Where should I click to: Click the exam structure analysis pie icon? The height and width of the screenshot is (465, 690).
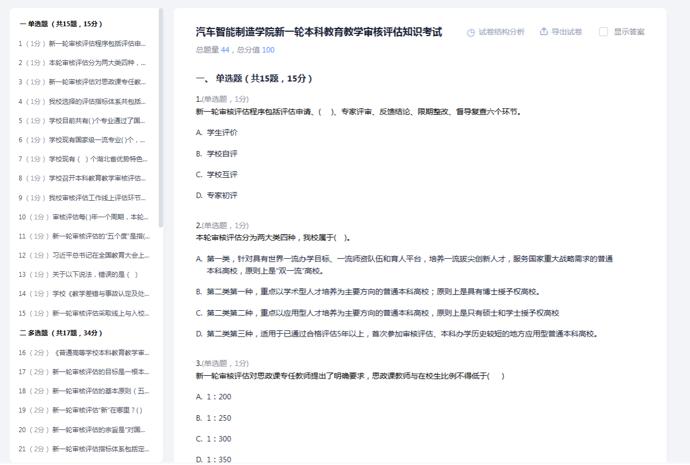coord(471,32)
